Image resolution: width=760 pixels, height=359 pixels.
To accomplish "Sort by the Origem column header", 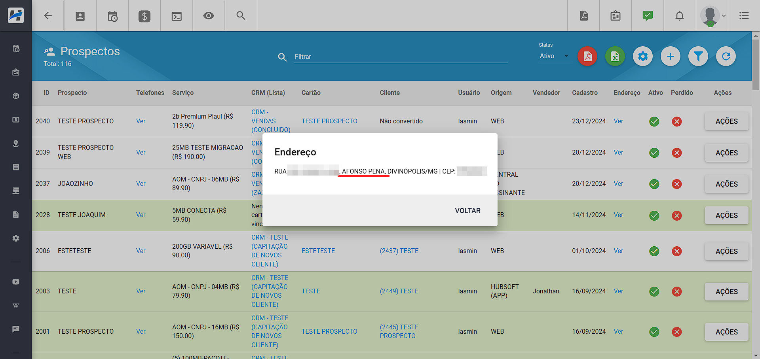I will point(501,93).
